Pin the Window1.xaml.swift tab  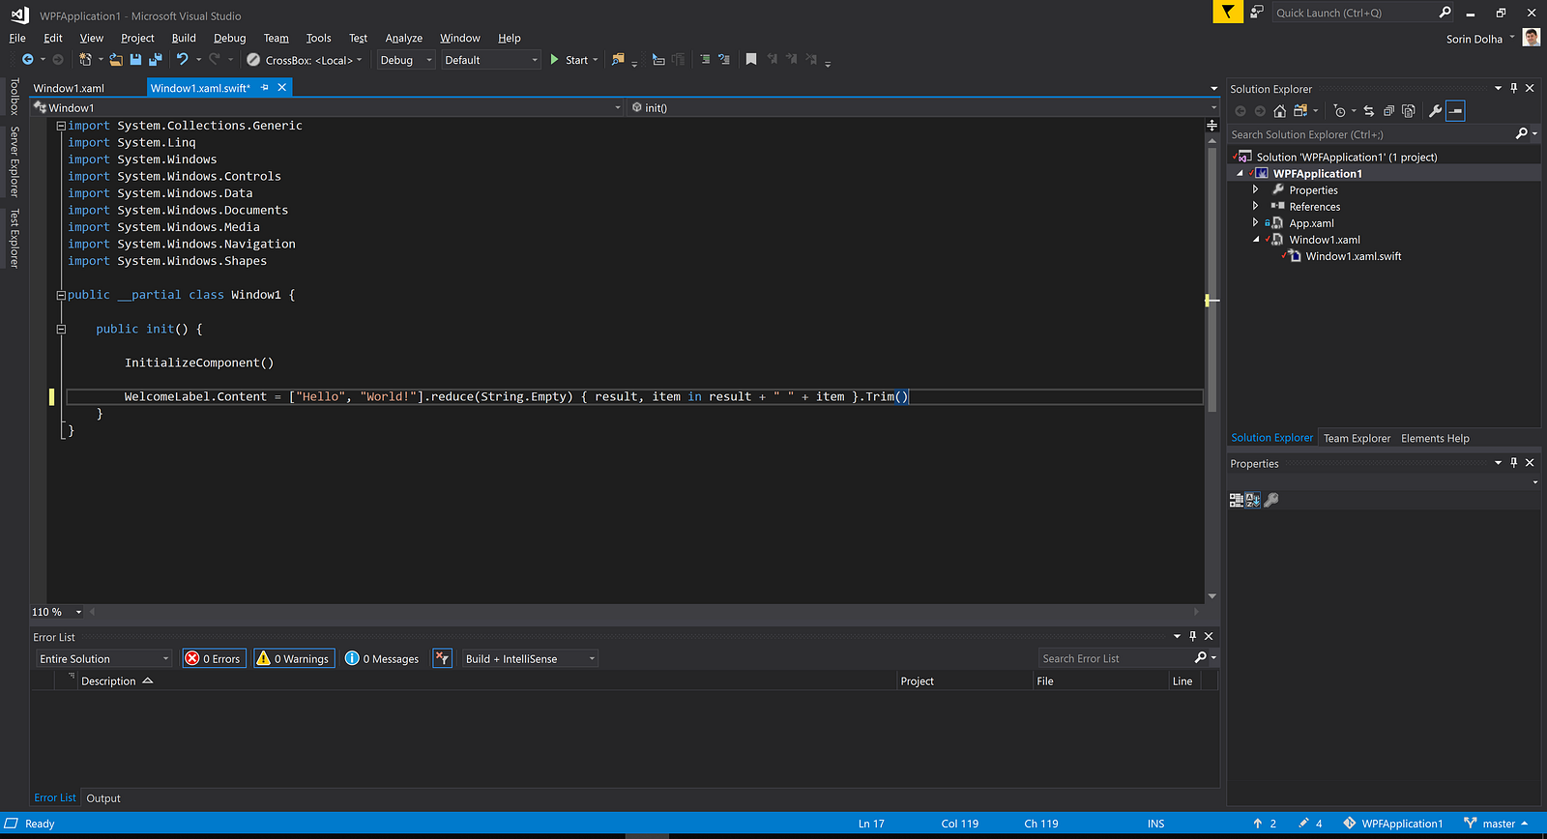pos(265,88)
